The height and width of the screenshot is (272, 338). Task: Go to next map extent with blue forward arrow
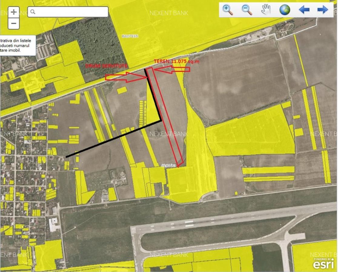[x=322, y=9]
